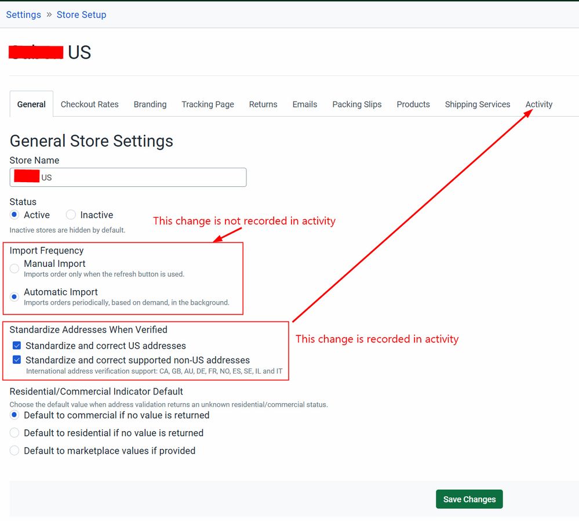Choose Manual Import frequency
The width and height of the screenshot is (579, 521).
click(14, 269)
